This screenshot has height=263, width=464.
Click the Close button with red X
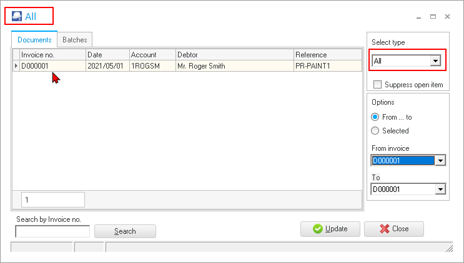pyautogui.click(x=393, y=229)
